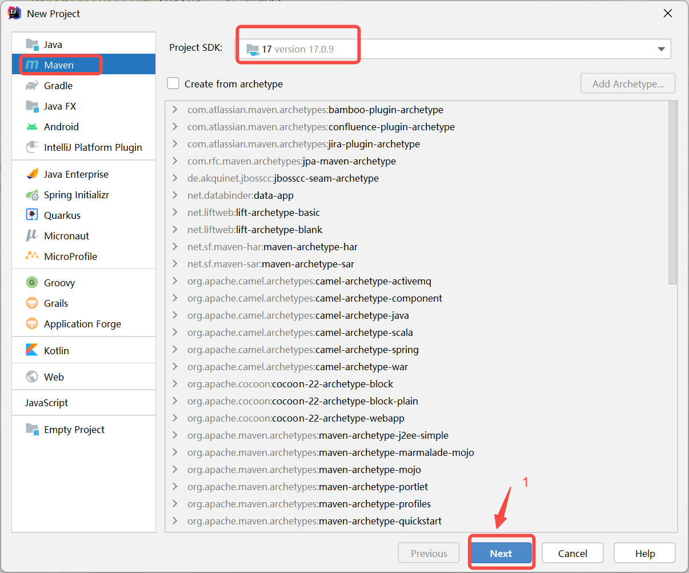Expand maven-archetype-quickstart chevron
The image size is (689, 573).
pyautogui.click(x=175, y=521)
